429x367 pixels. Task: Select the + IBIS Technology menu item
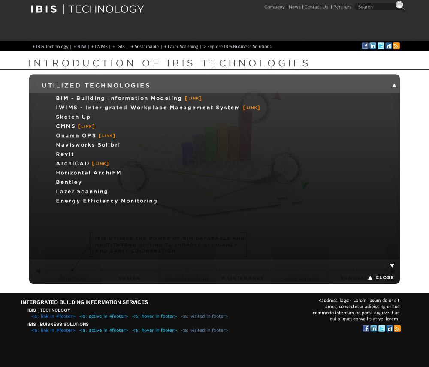pos(50,46)
